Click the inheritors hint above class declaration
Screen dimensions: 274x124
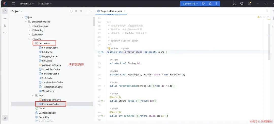coord(112,48)
